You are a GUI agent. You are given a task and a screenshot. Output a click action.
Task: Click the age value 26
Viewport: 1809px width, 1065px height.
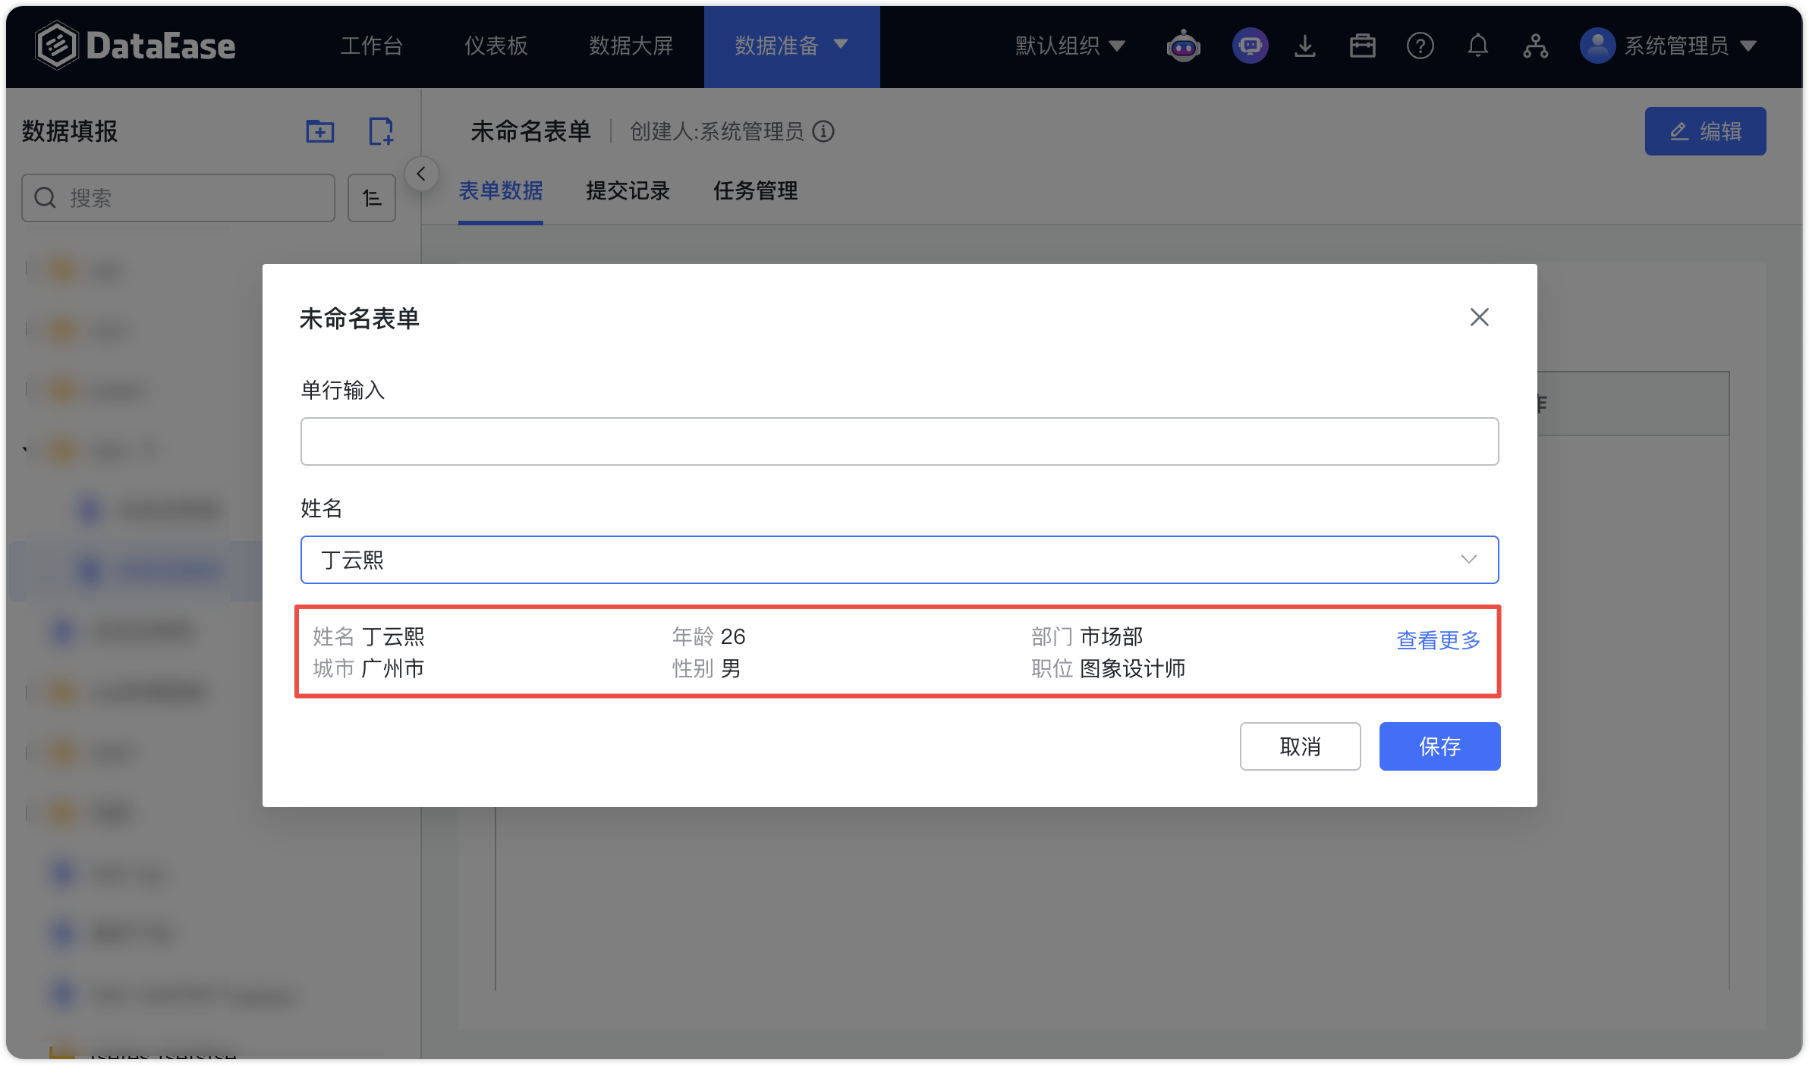click(x=733, y=636)
